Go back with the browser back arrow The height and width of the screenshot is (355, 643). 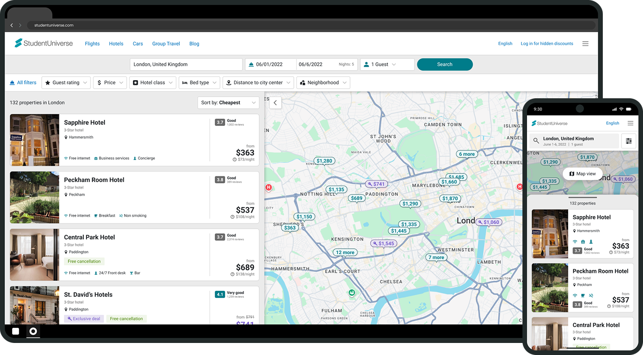[x=12, y=25]
